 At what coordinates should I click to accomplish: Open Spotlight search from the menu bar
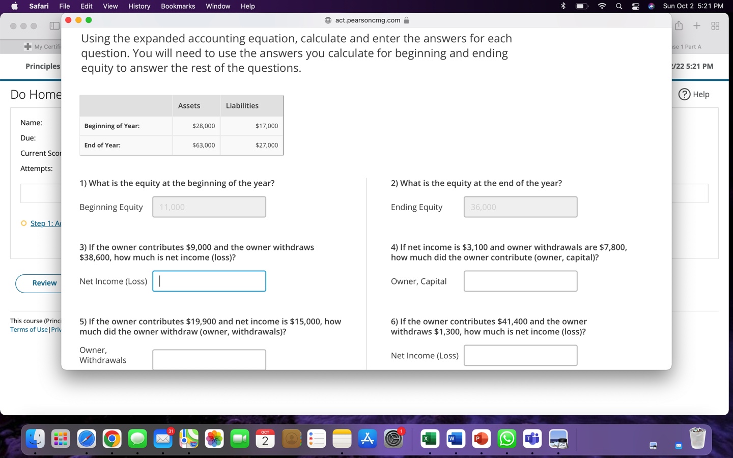click(x=618, y=6)
